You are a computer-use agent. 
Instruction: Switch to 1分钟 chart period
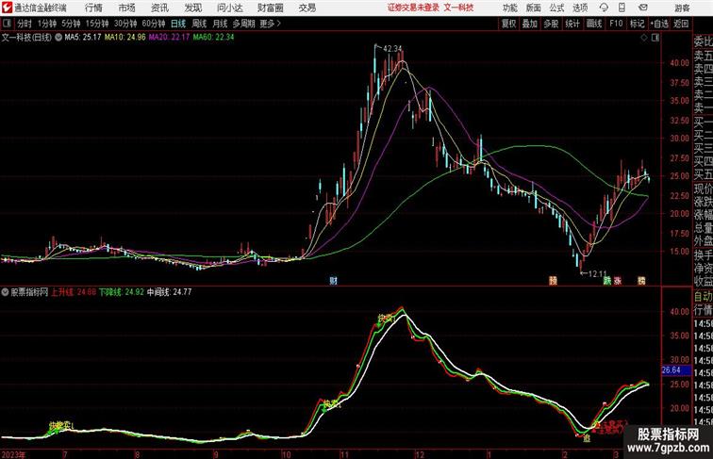point(47,24)
